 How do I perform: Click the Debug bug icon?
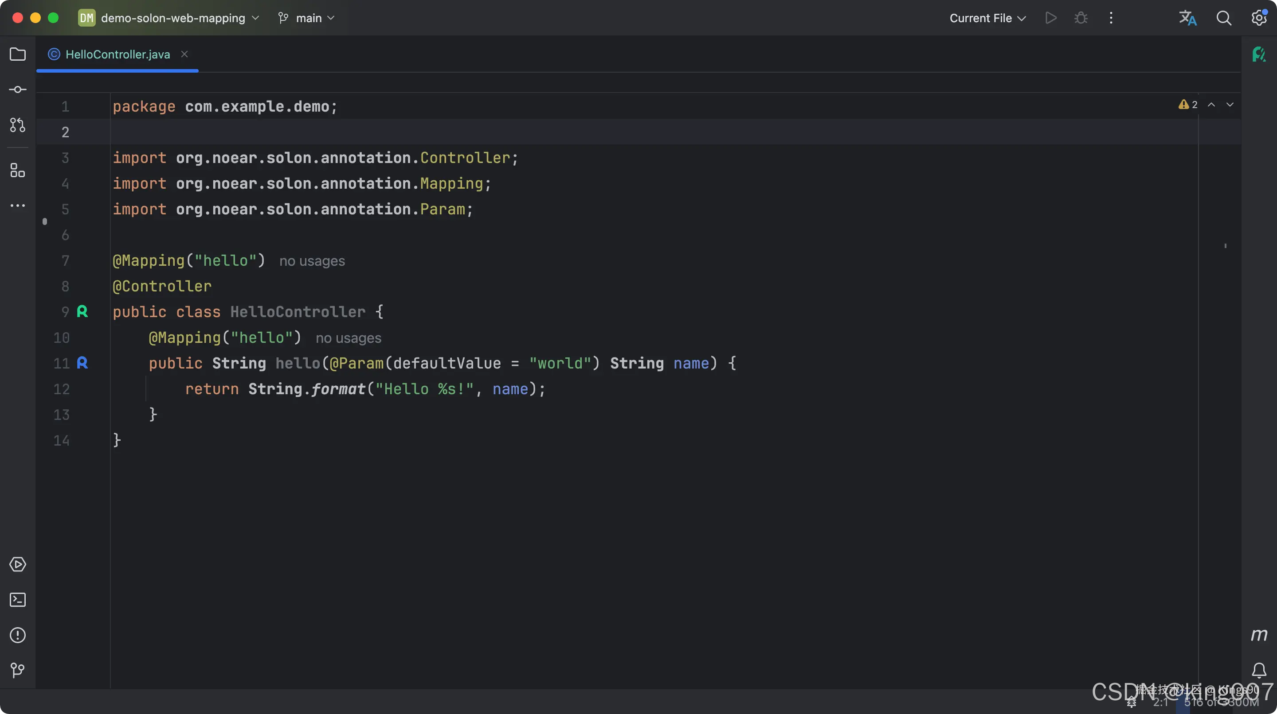[x=1081, y=18]
